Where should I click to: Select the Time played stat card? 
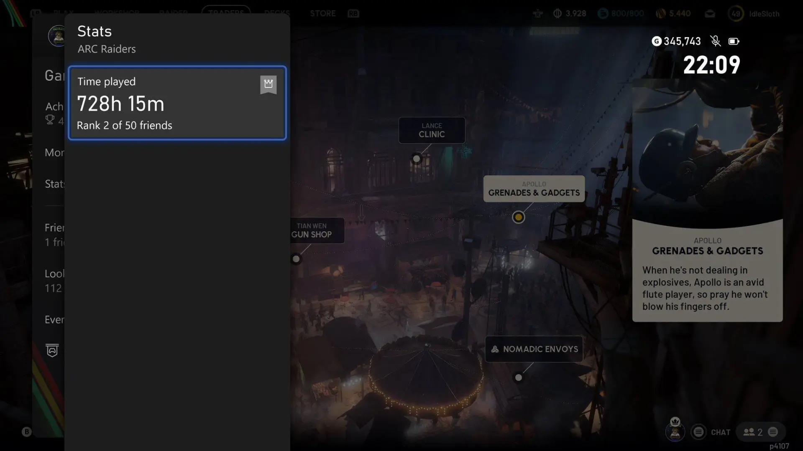[x=177, y=103]
